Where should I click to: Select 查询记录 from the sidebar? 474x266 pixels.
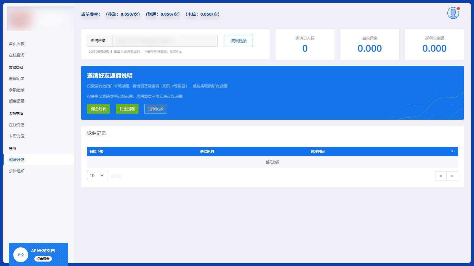17,79
